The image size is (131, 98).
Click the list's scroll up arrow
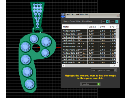(117, 26)
